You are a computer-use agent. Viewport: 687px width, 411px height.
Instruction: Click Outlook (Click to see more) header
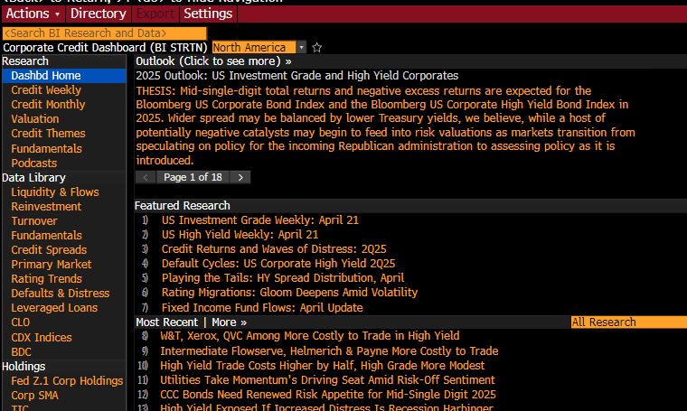[213, 61]
